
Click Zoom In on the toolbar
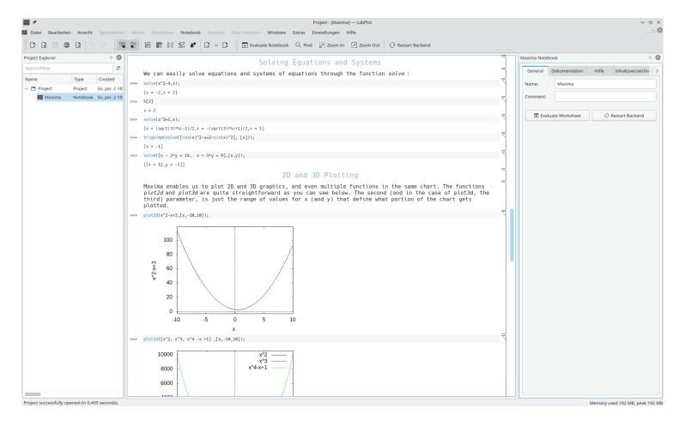[331, 45]
